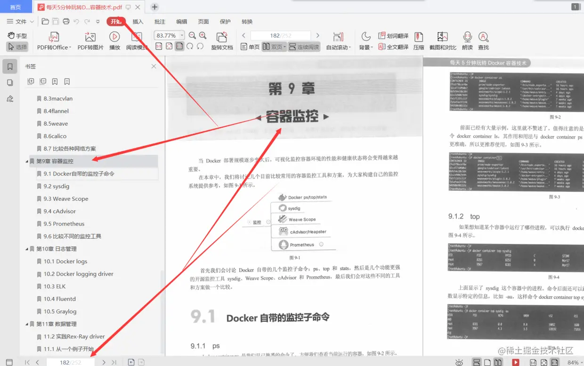584x366 pixels.
Task: Open the 转换 ribbon tab
Action: pos(247,22)
